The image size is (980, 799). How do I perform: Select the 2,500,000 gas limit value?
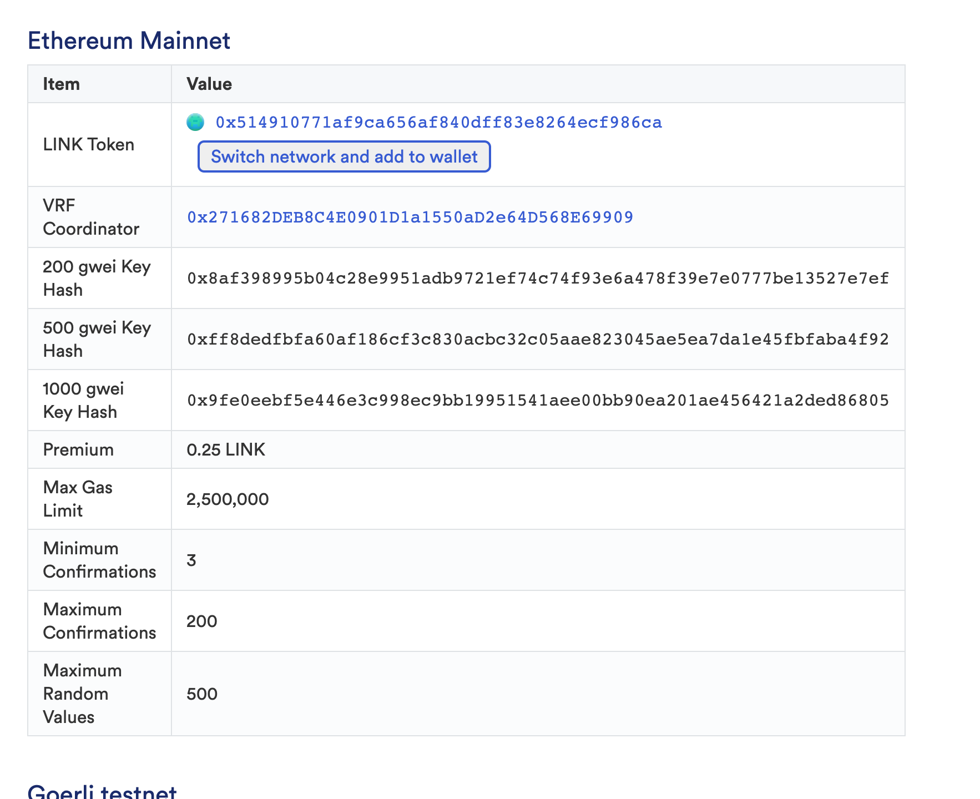[228, 499]
